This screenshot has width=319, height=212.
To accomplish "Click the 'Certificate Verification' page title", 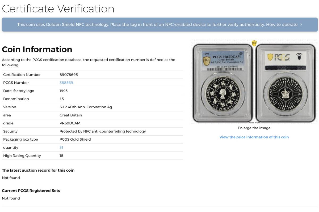I will point(58,8).
